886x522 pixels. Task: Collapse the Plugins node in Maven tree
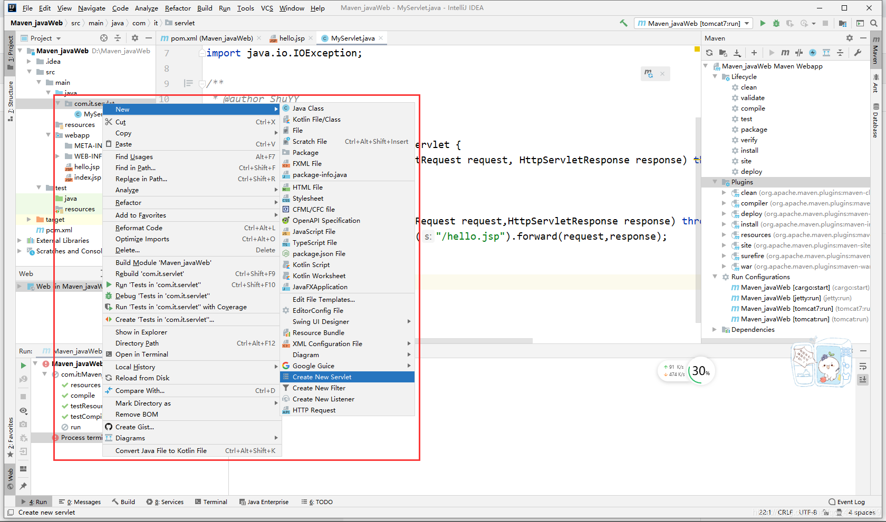point(715,182)
